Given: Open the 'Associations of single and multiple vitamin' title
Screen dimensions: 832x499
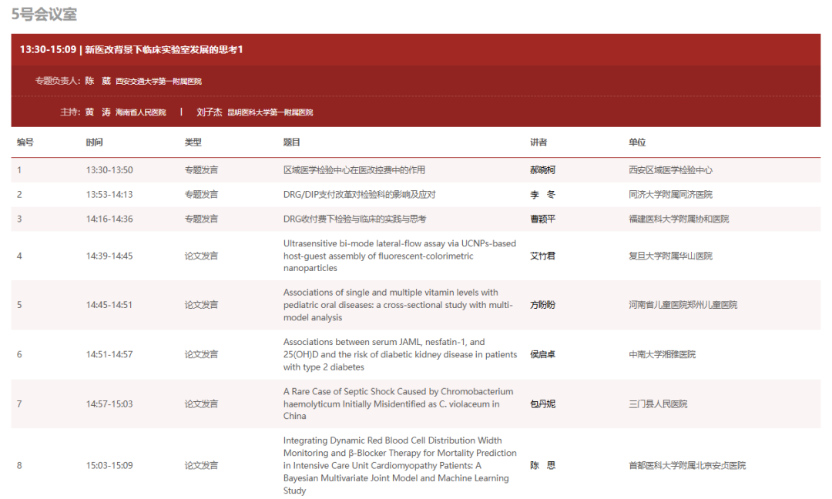Looking at the screenshot, I should (x=398, y=305).
